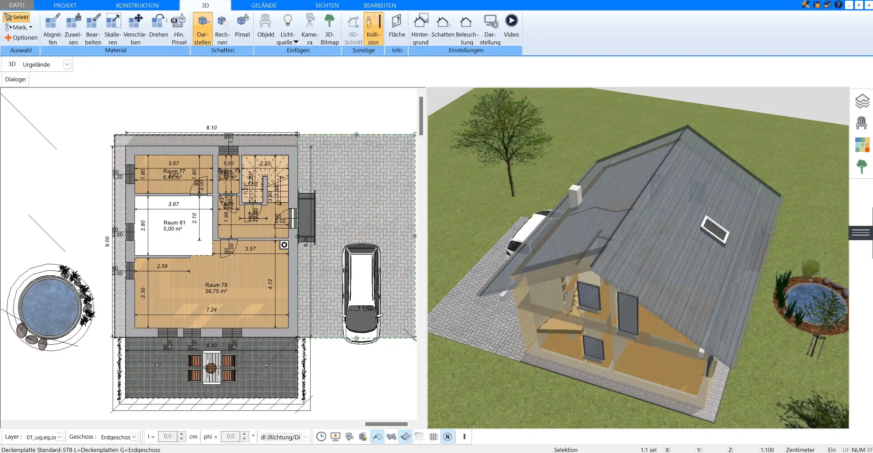Switch to the BEARBEITEN tab
Viewport: 873px width, 453px height.
(x=380, y=5)
